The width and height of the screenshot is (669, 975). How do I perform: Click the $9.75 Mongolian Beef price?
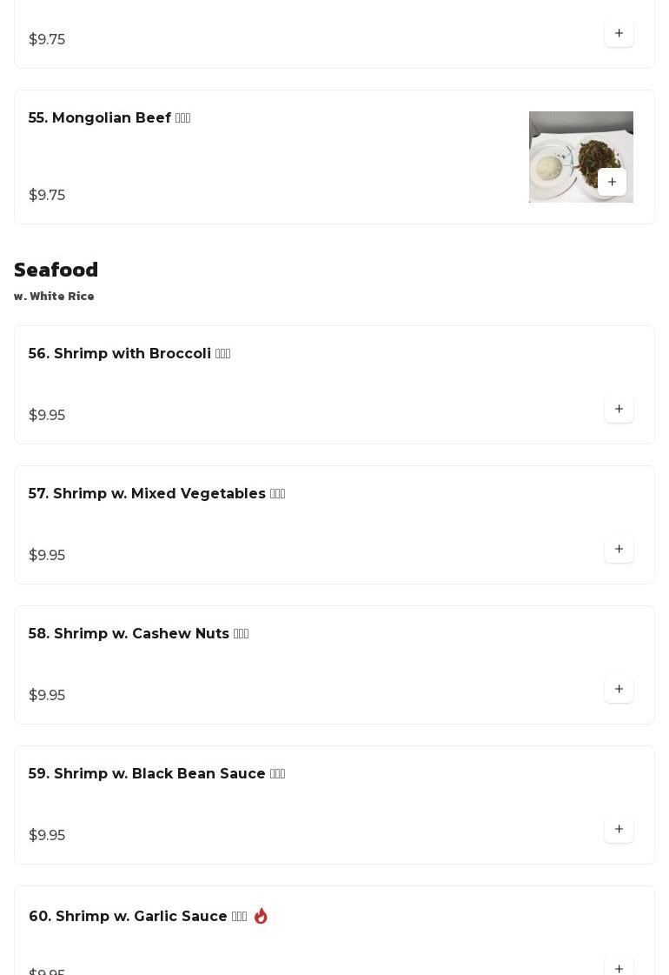47,195
